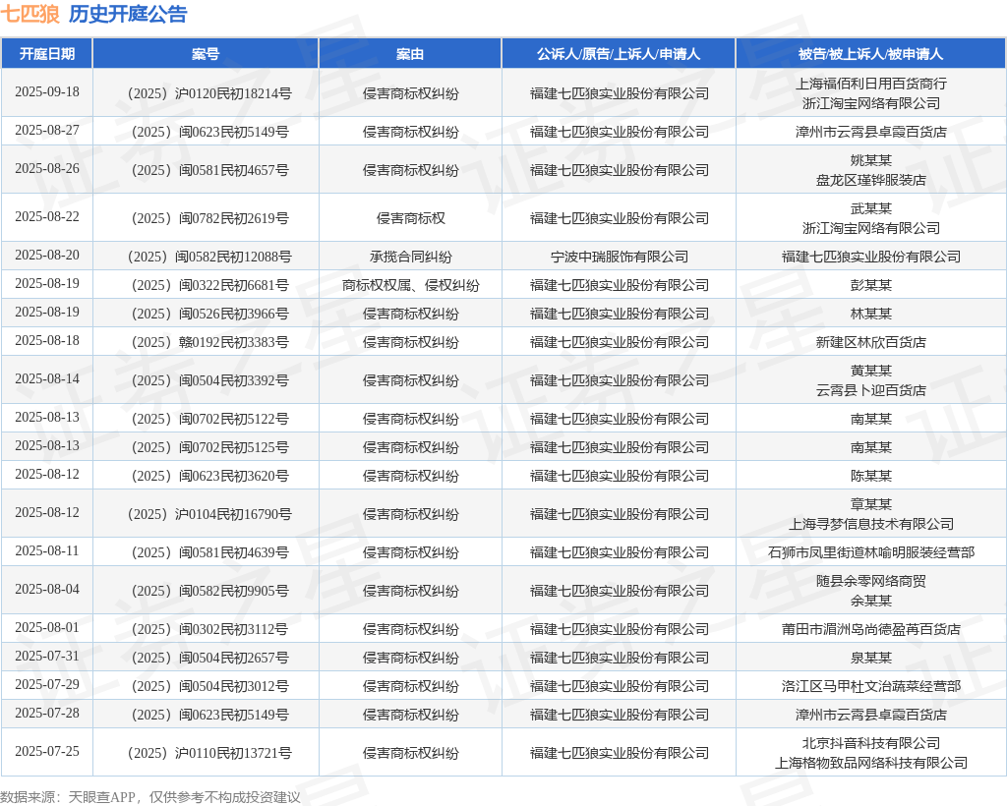Click defendant 上海寻梦信息技术有限公司
This screenshot has height=806, width=1007.
click(871, 524)
